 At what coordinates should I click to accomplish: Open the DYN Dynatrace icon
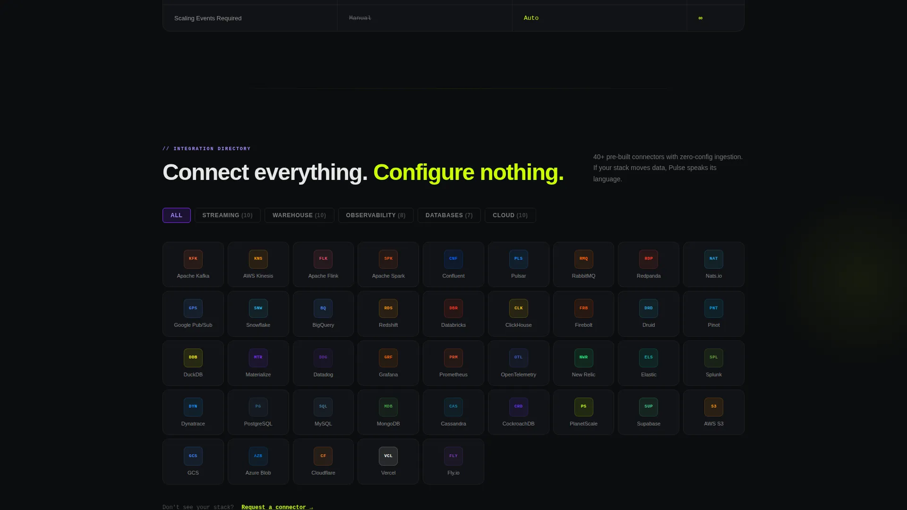point(193,407)
